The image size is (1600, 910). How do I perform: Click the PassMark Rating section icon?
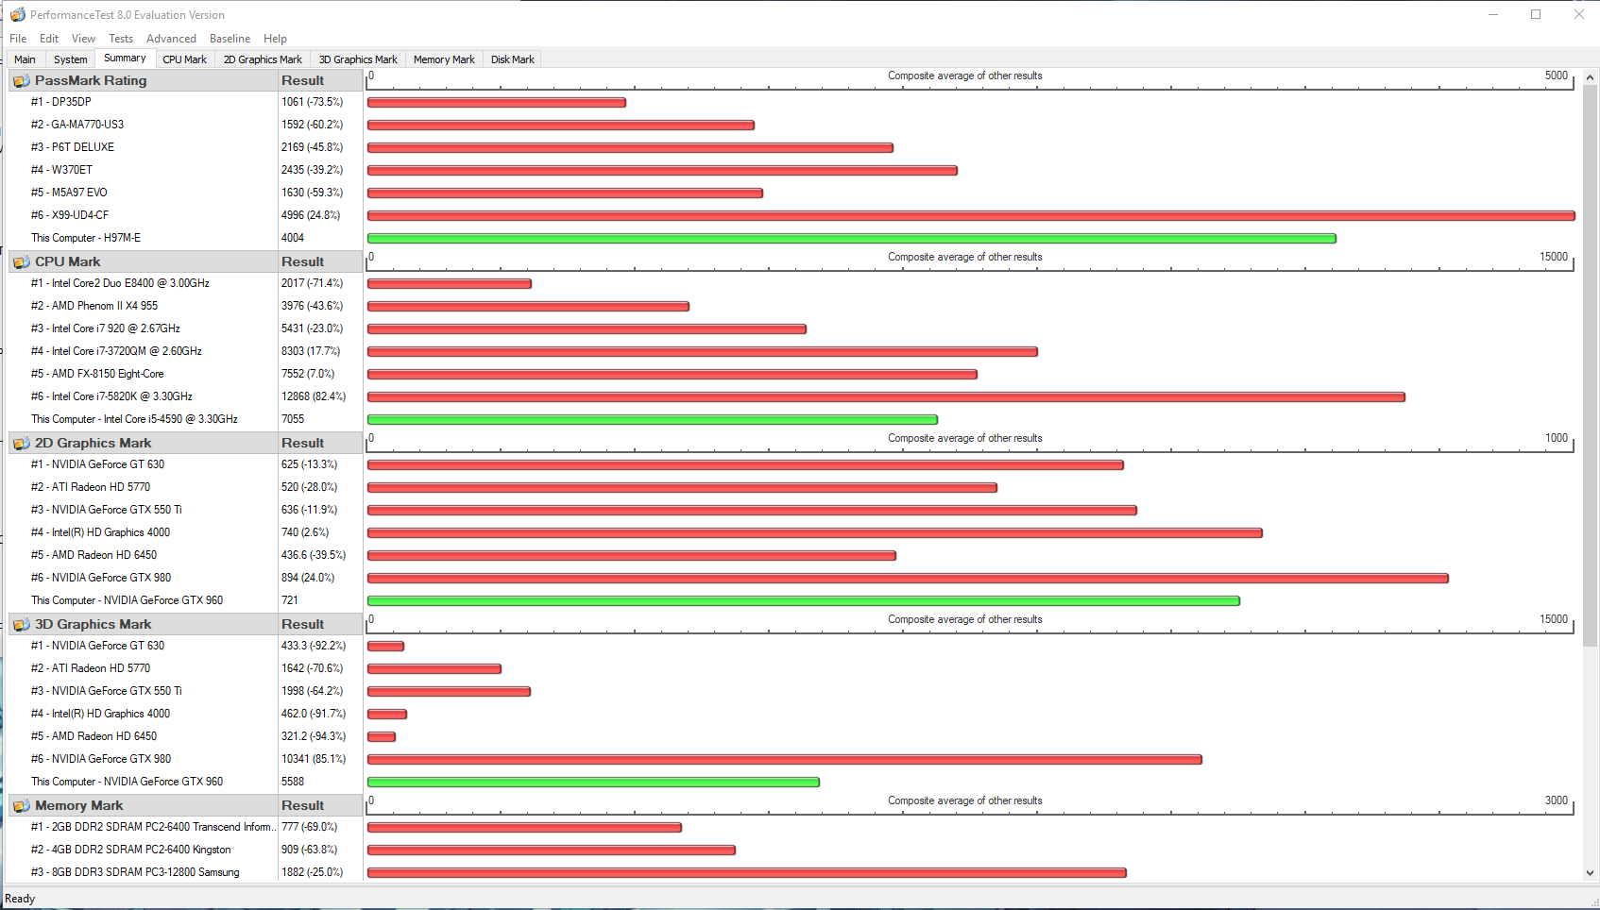pos(22,81)
